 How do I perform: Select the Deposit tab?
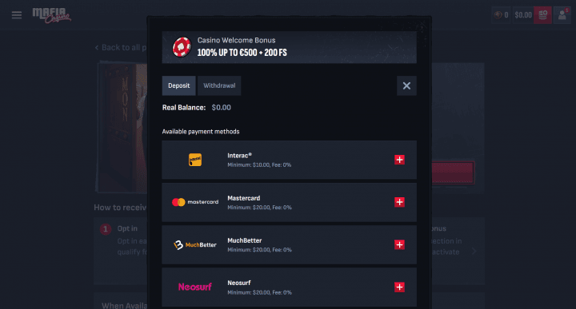[179, 85]
